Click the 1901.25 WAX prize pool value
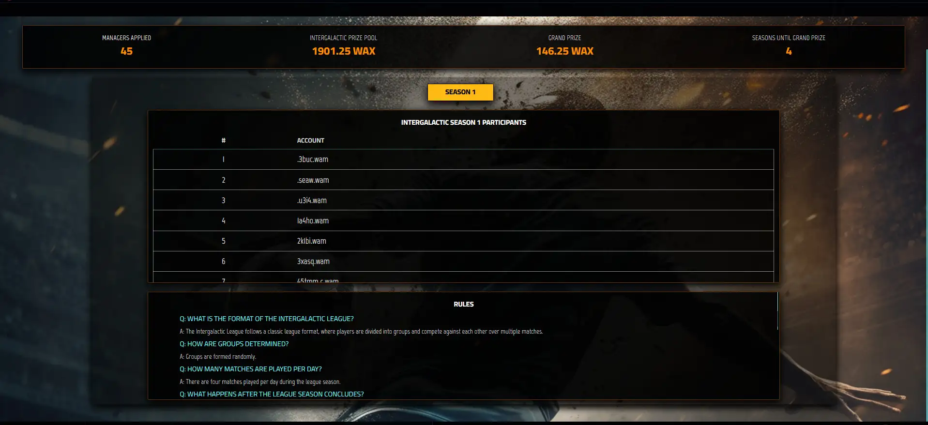Screen dimensions: 928x425 (x=343, y=51)
